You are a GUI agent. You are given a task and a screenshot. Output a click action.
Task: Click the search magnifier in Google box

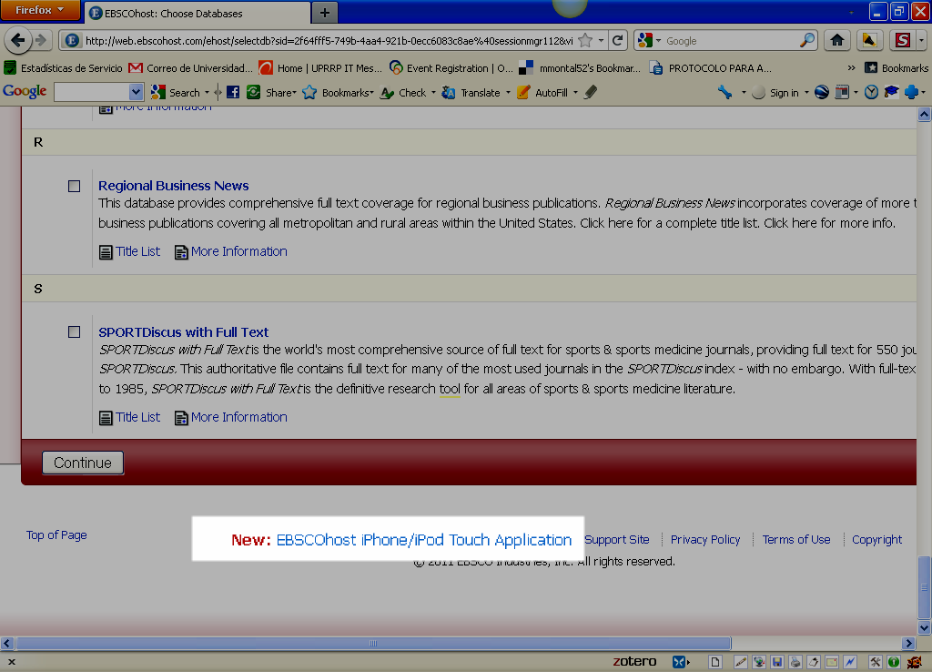[807, 40]
